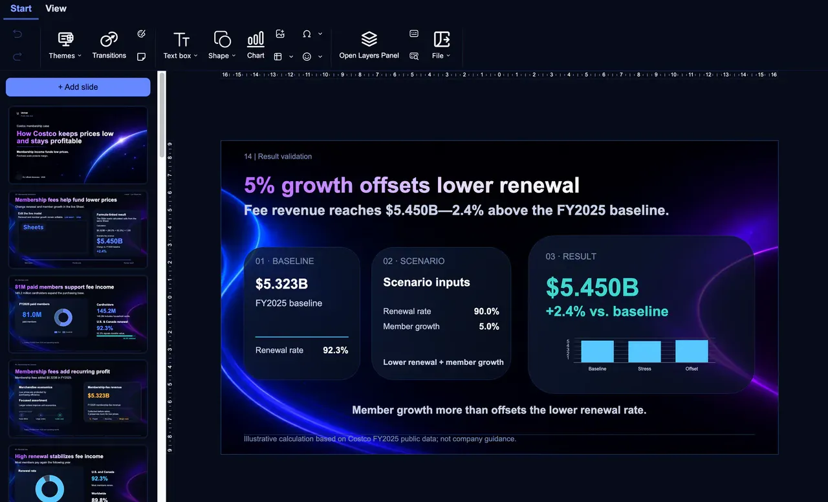
Task: Select the '02 · SCENARIO' card label
Action: coord(414,261)
